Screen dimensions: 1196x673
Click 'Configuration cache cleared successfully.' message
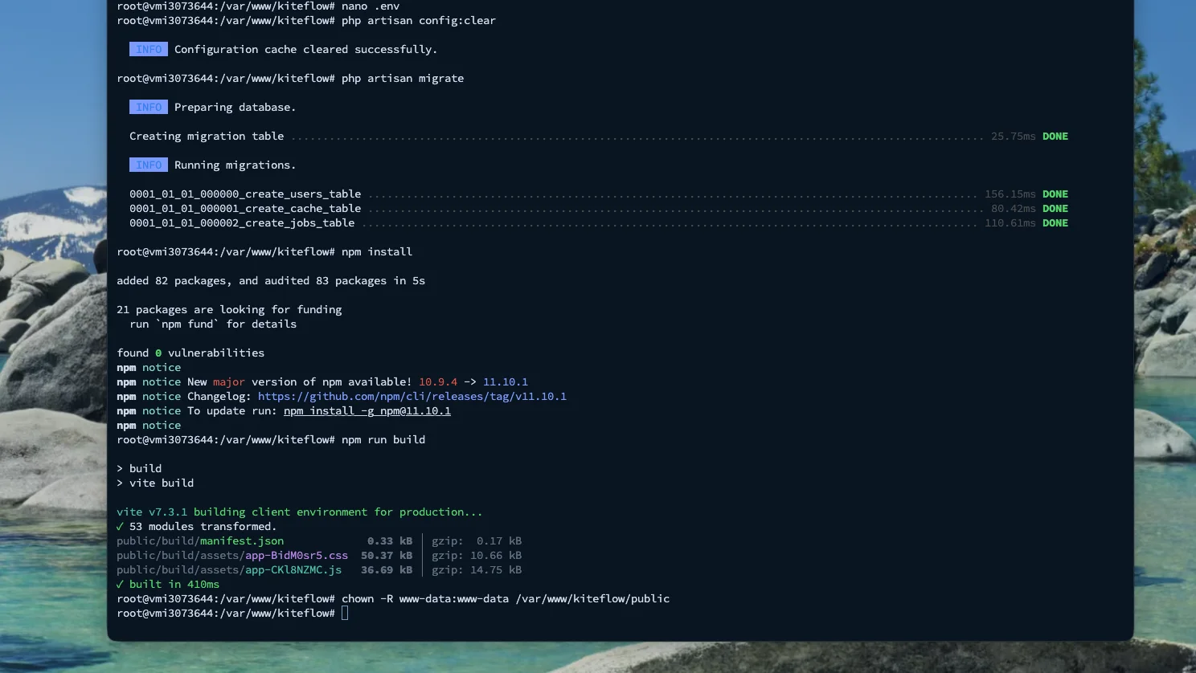click(306, 49)
